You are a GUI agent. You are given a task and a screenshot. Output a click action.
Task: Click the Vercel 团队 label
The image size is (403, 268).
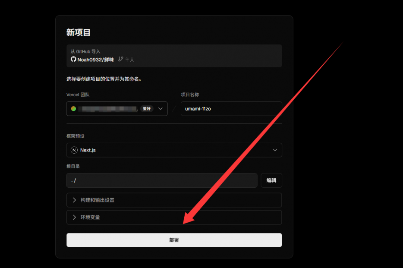(x=78, y=95)
